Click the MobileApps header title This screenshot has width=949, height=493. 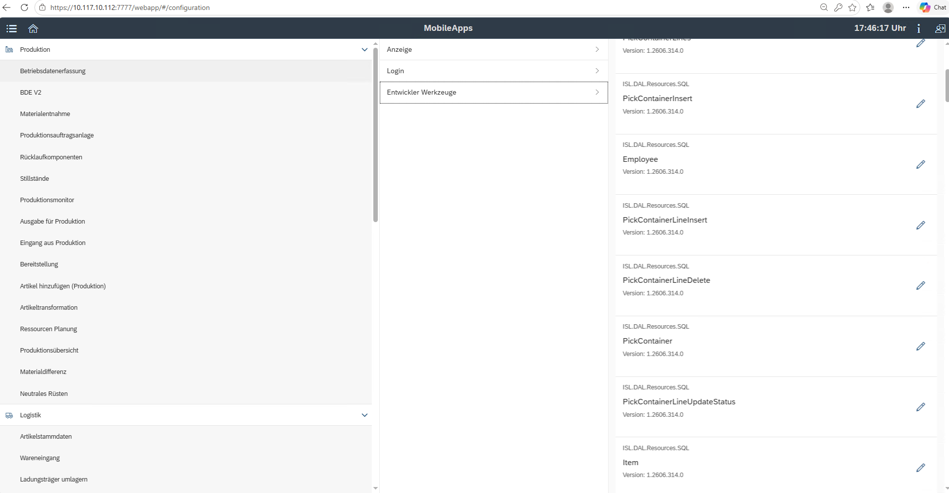coord(448,28)
